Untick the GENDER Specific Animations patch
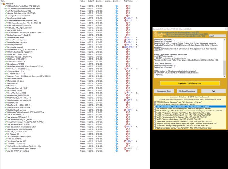Image resolution: width=228 pixels, height=169 pixels. pos(155,102)
